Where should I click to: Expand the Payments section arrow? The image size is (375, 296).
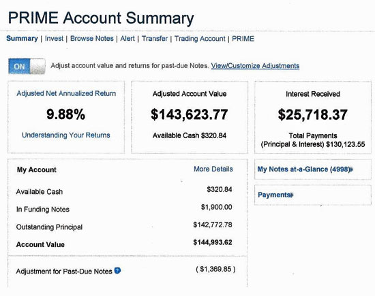pos(292,195)
